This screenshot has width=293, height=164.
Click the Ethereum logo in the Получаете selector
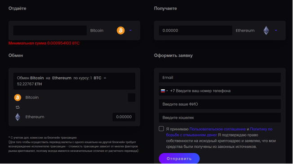coord(266,31)
